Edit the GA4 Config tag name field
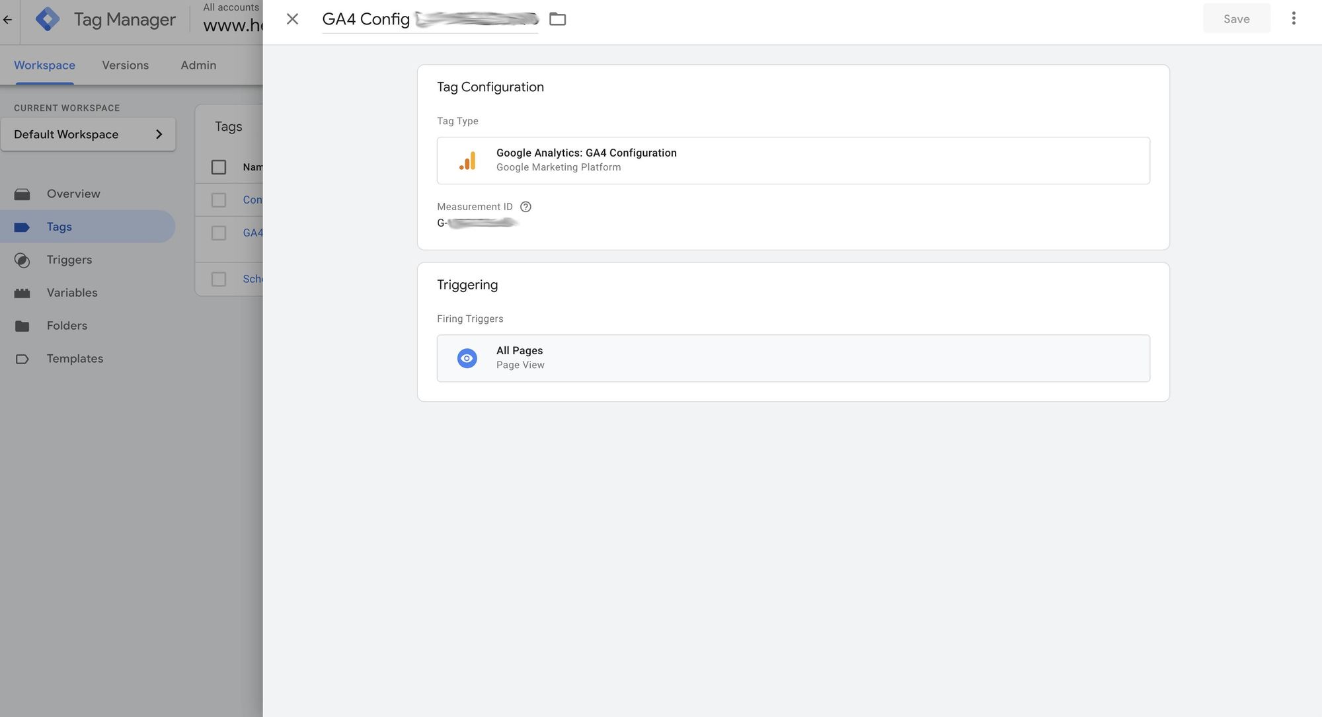The width and height of the screenshot is (1322, 717). pyautogui.click(x=430, y=19)
